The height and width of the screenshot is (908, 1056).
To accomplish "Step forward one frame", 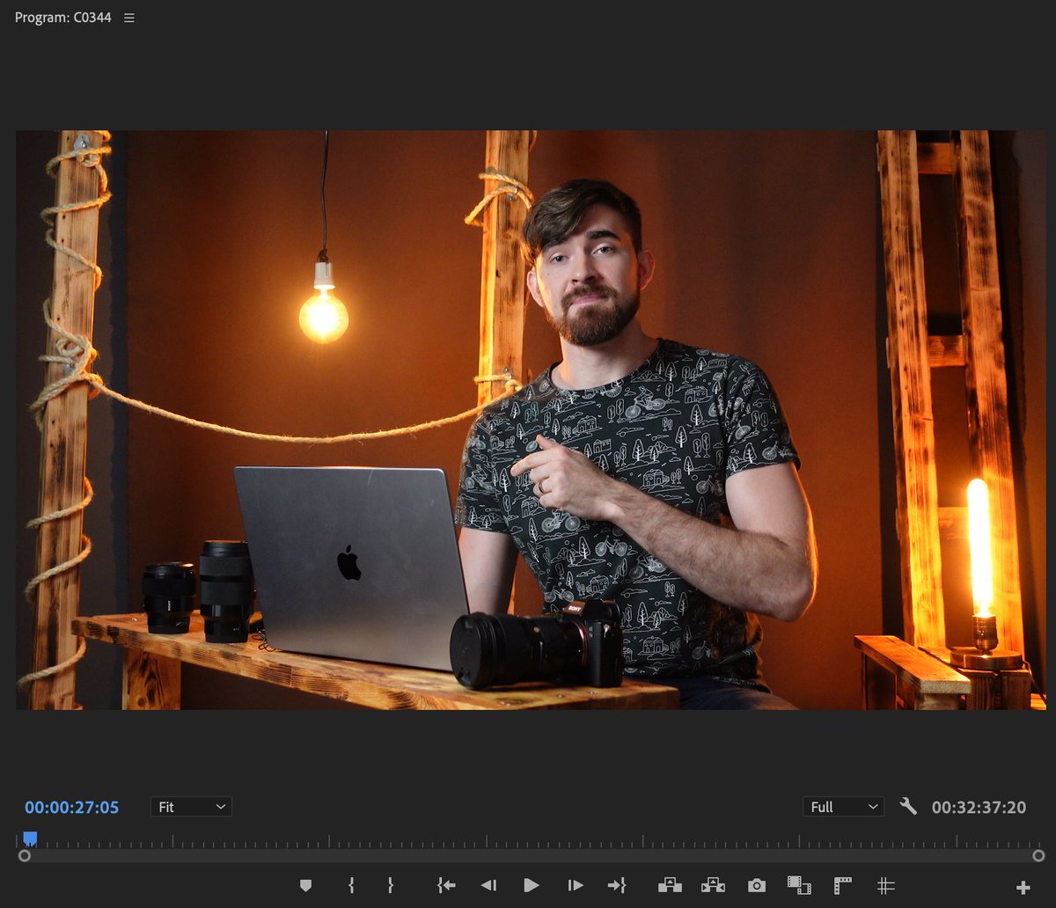I will click(x=575, y=885).
